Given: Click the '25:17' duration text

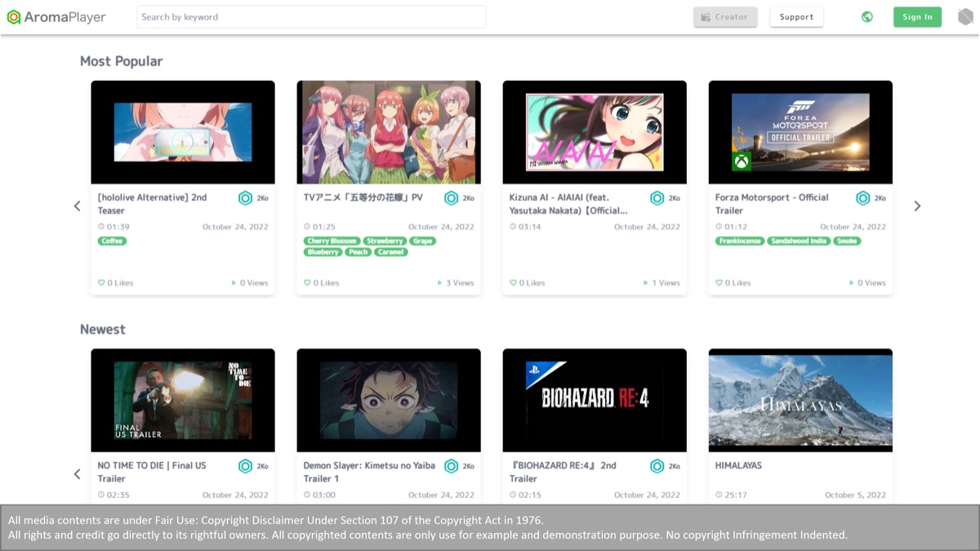Looking at the screenshot, I should (x=735, y=495).
